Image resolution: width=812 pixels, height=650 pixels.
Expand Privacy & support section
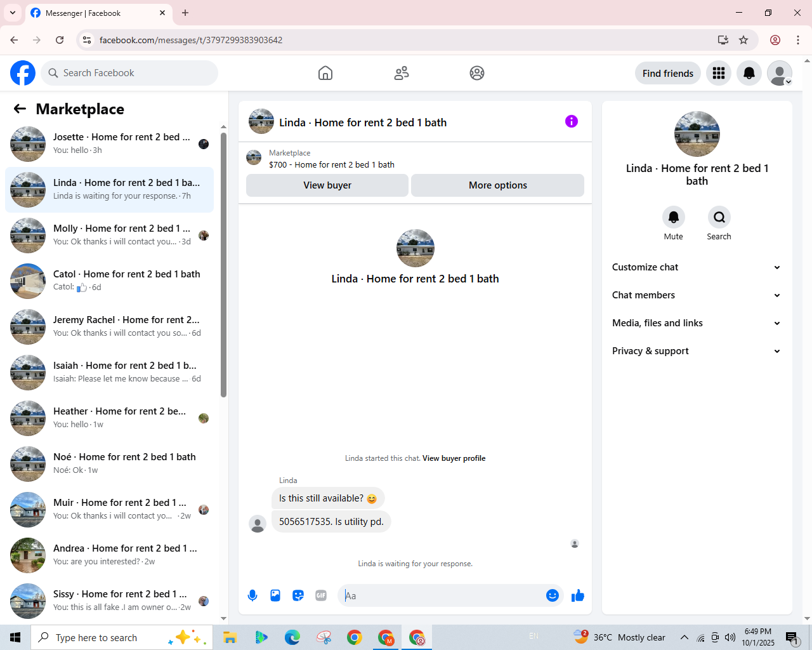pyautogui.click(x=697, y=351)
